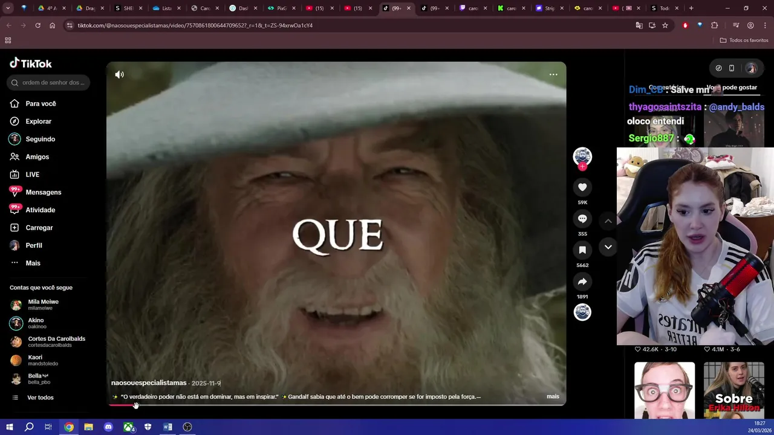Image resolution: width=774 pixels, height=435 pixels.
Task: Click the compass-style icon in top panel
Action: 718,68
